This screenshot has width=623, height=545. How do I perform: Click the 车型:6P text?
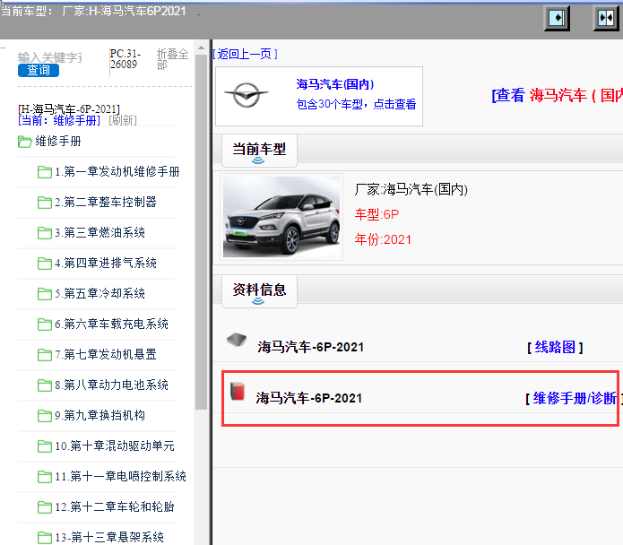coord(376,214)
